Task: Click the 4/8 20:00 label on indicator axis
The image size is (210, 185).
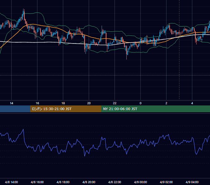Action: pyautogui.click(x=89, y=182)
